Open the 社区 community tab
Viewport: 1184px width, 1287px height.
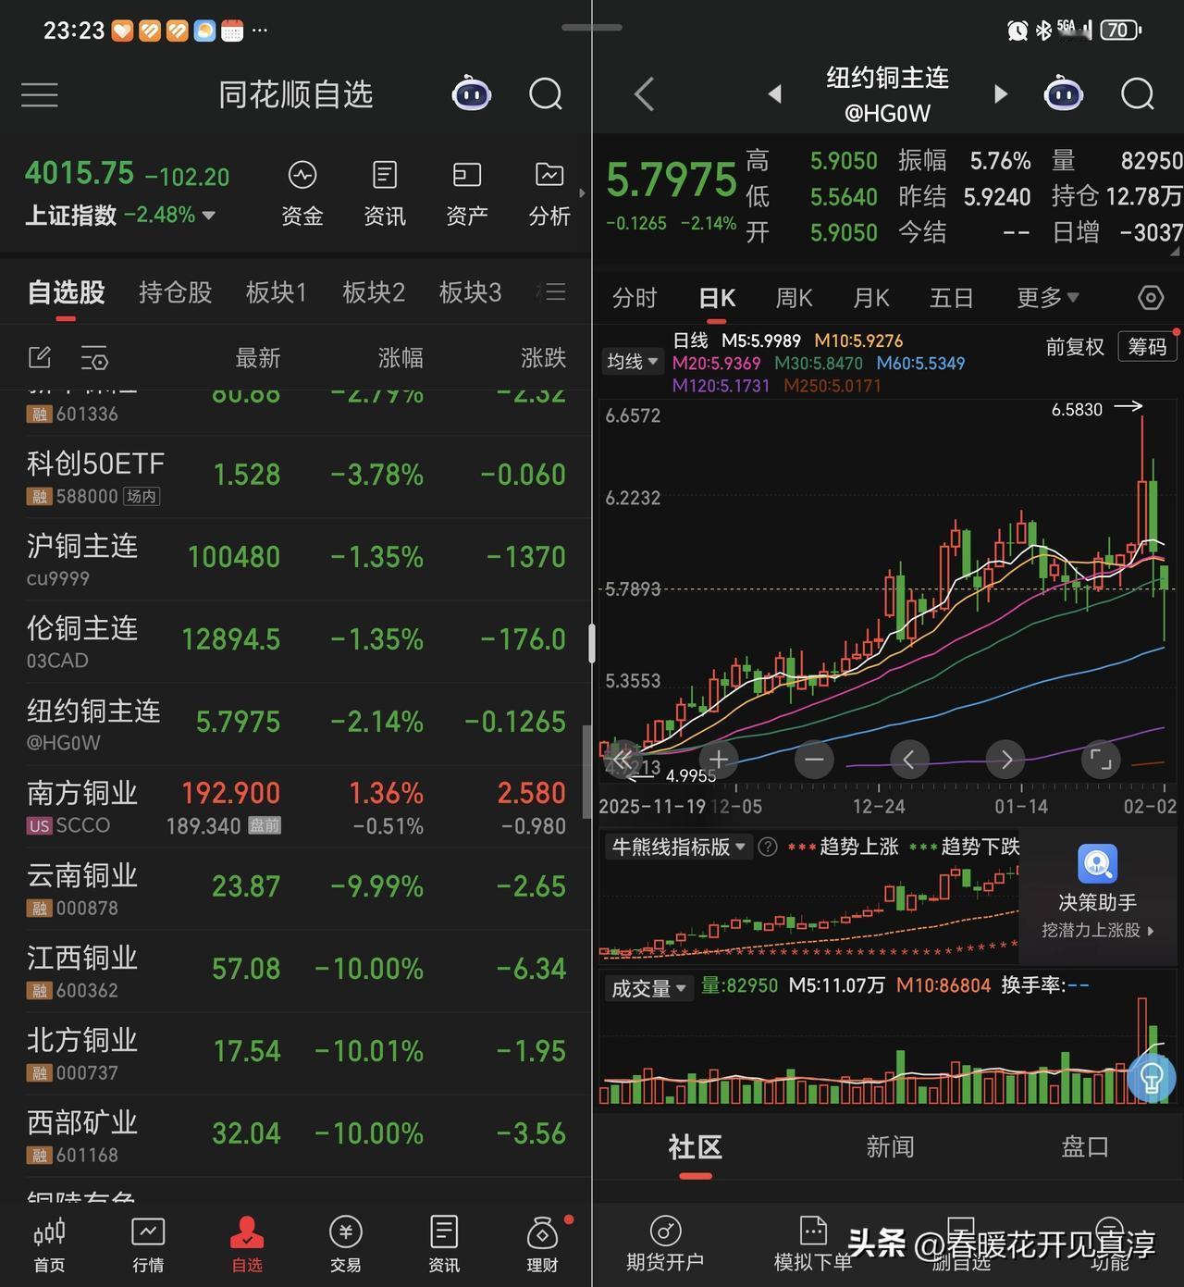[x=695, y=1147]
